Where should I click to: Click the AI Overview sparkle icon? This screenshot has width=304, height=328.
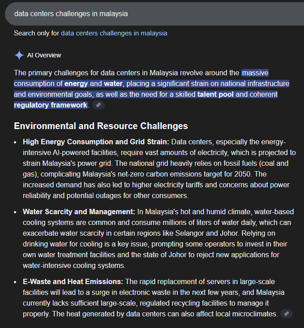coord(19,55)
